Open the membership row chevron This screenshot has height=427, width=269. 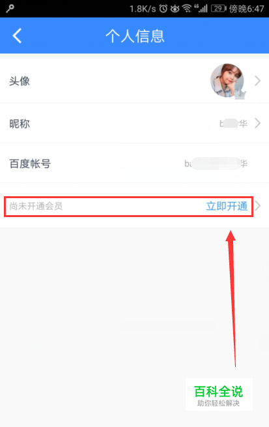coord(257,206)
